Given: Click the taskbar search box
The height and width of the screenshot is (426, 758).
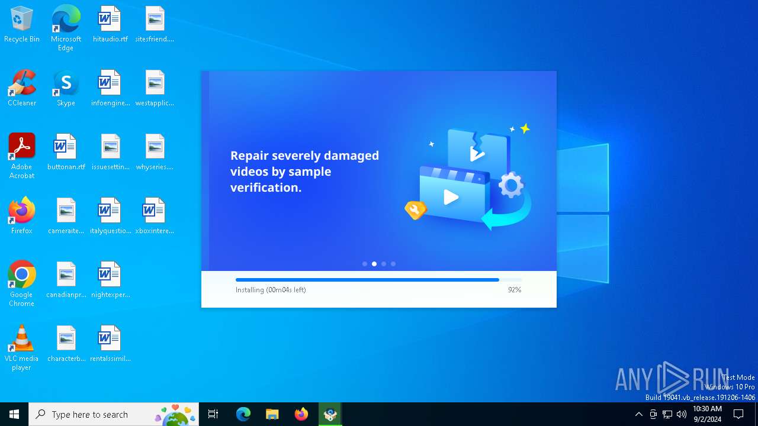Looking at the screenshot, I should pos(114,414).
